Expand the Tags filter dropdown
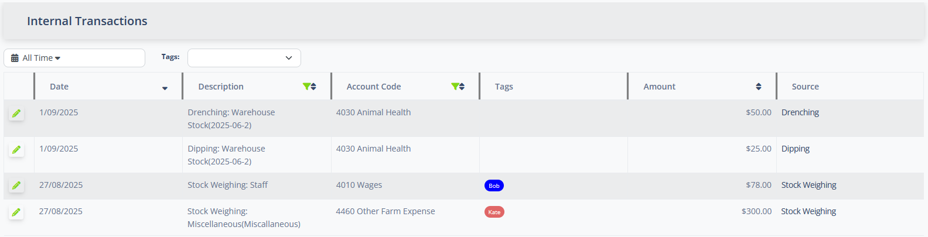 click(244, 58)
